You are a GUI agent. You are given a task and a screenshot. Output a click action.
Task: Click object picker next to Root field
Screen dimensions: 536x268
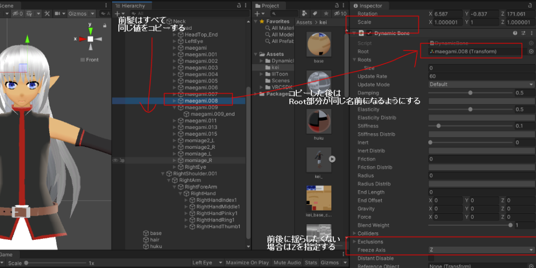(x=531, y=52)
